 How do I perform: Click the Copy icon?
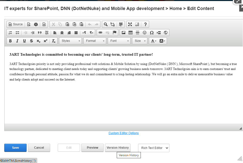coord(60,24)
